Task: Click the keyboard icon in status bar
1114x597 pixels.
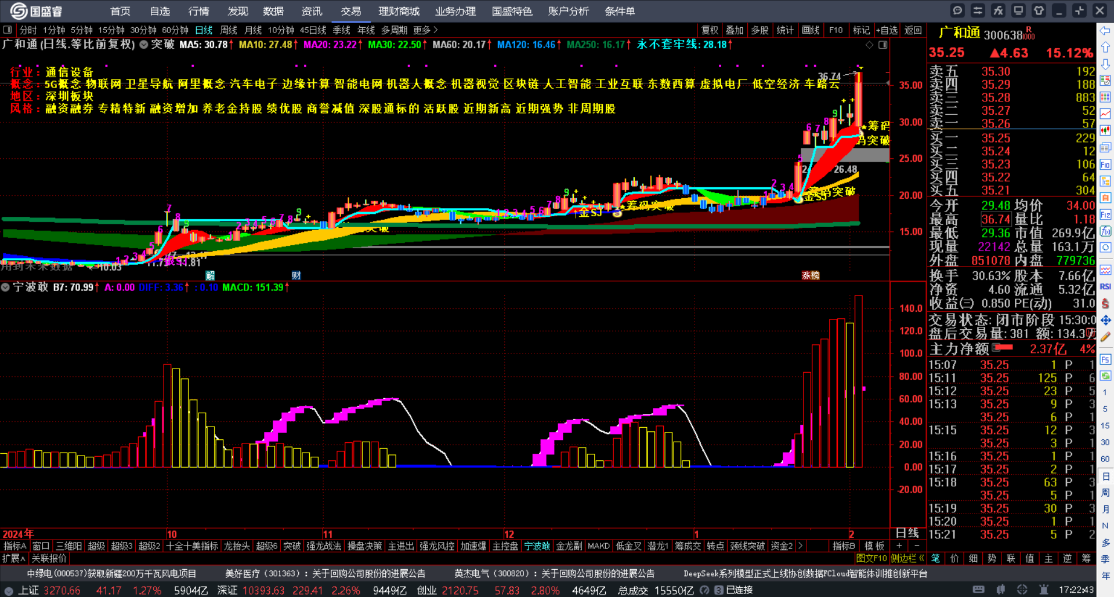Action: click(x=978, y=590)
